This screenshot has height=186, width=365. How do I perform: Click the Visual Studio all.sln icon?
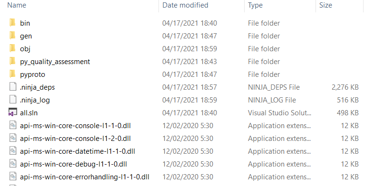tap(13, 112)
